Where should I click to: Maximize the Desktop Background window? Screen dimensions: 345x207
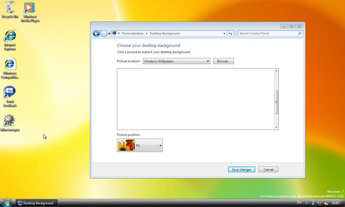[291, 26]
